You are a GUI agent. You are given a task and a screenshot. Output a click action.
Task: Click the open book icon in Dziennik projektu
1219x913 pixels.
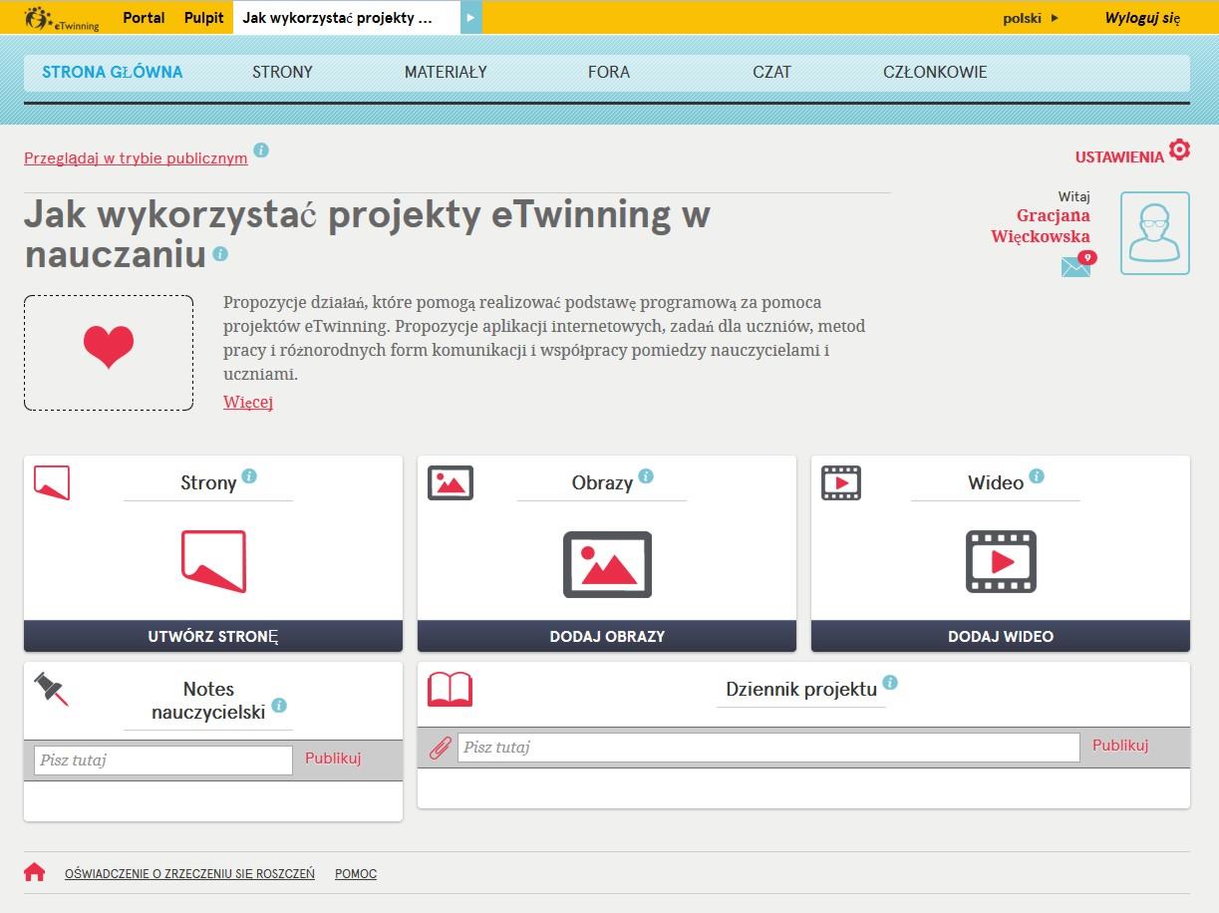(450, 689)
